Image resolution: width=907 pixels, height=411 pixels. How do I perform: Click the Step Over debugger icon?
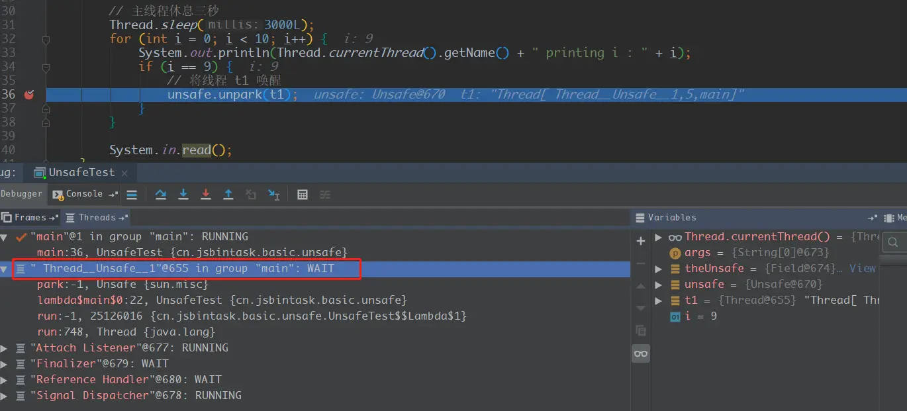coord(160,194)
